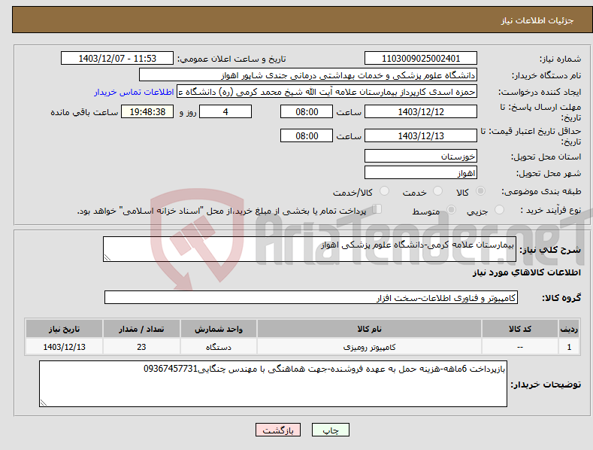Click the goods group field کامپیوتر و فناوری اطلاعات
Screen dimensions: 593x450
pyautogui.click(x=311, y=298)
